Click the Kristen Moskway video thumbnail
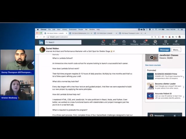Viewport: 186px width, 139px height. pyautogui.click(x=17, y=88)
